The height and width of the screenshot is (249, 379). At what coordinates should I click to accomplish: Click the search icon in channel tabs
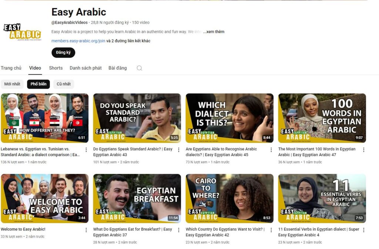[140, 68]
